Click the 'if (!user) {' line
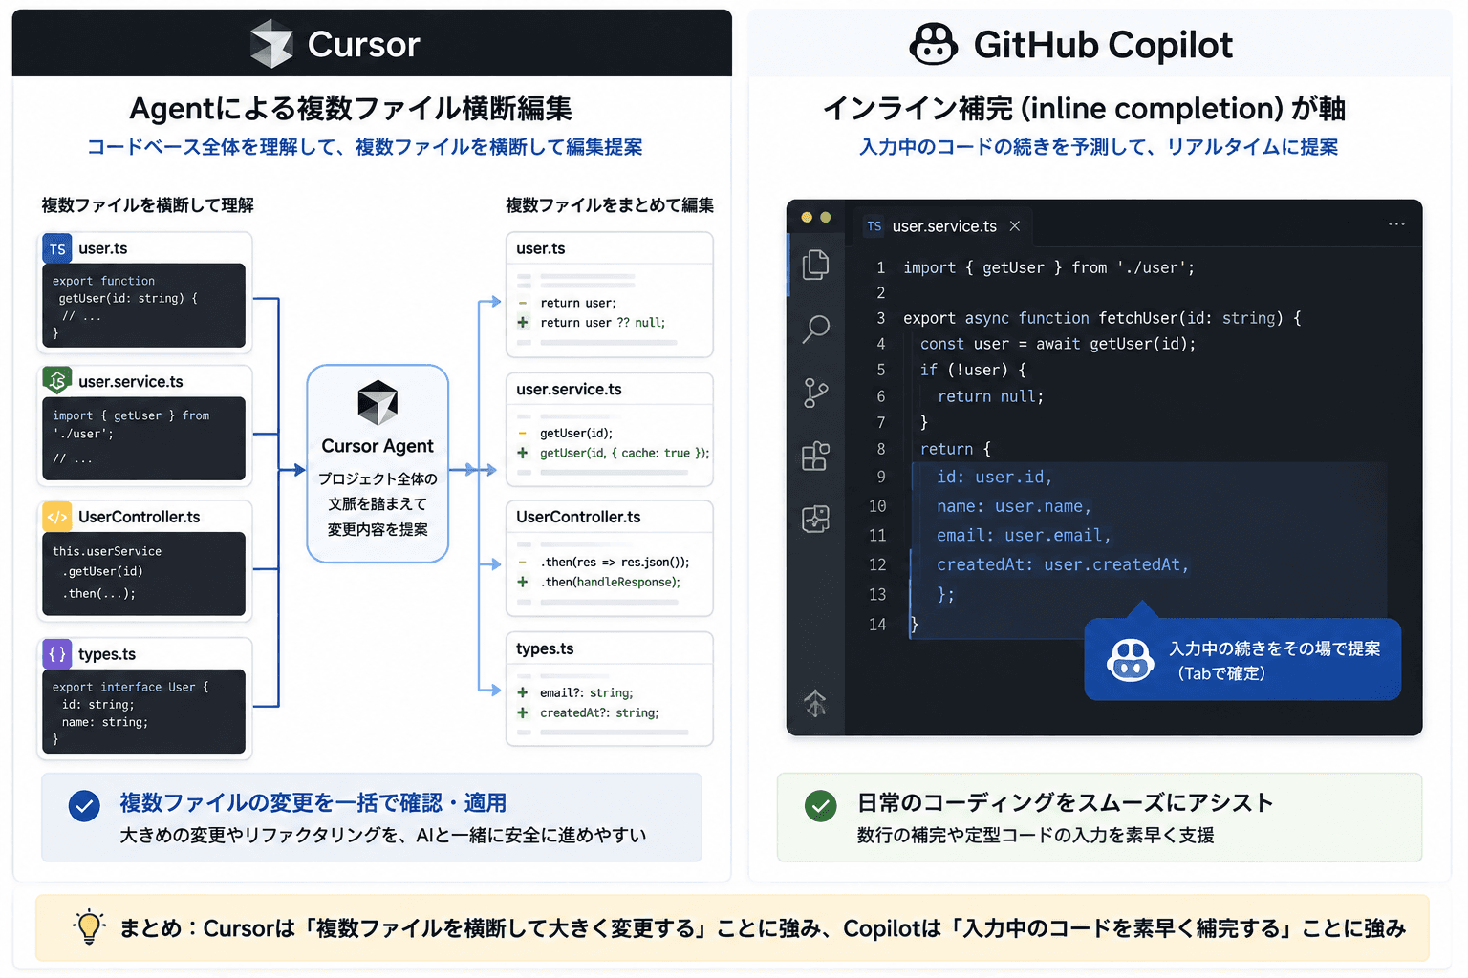Screen dimensions: 1468x978 [x=973, y=370]
